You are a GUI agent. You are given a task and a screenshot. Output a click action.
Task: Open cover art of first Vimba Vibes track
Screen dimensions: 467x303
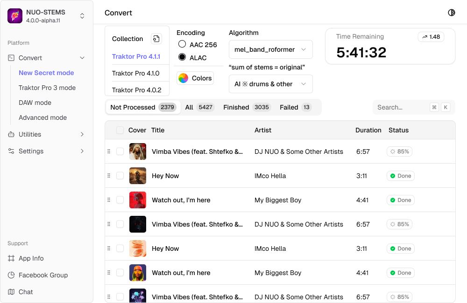138,151
